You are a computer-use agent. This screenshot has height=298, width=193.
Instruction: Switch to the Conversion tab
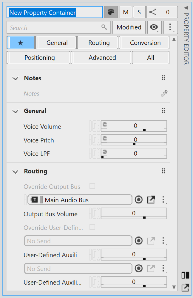[145, 43]
